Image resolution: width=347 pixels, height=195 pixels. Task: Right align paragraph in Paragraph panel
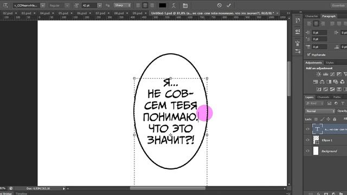pyautogui.click(x=323, y=23)
